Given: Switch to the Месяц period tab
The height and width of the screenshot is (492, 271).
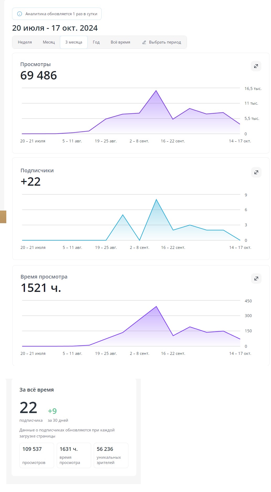Looking at the screenshot, I should [49, 42].
